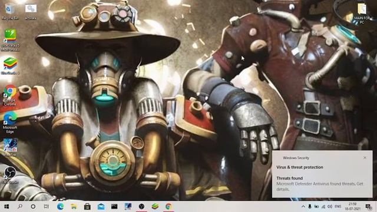Image resolution: width=377 pixels, height=212 pixels.
Task: Open the blue pinned app beside terminal
Action: 128,207
